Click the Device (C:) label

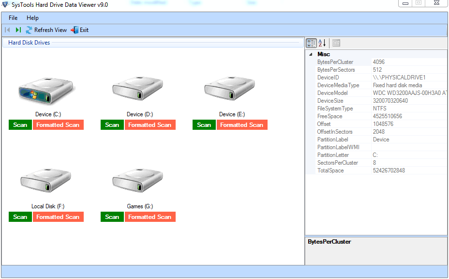point(48,114)
